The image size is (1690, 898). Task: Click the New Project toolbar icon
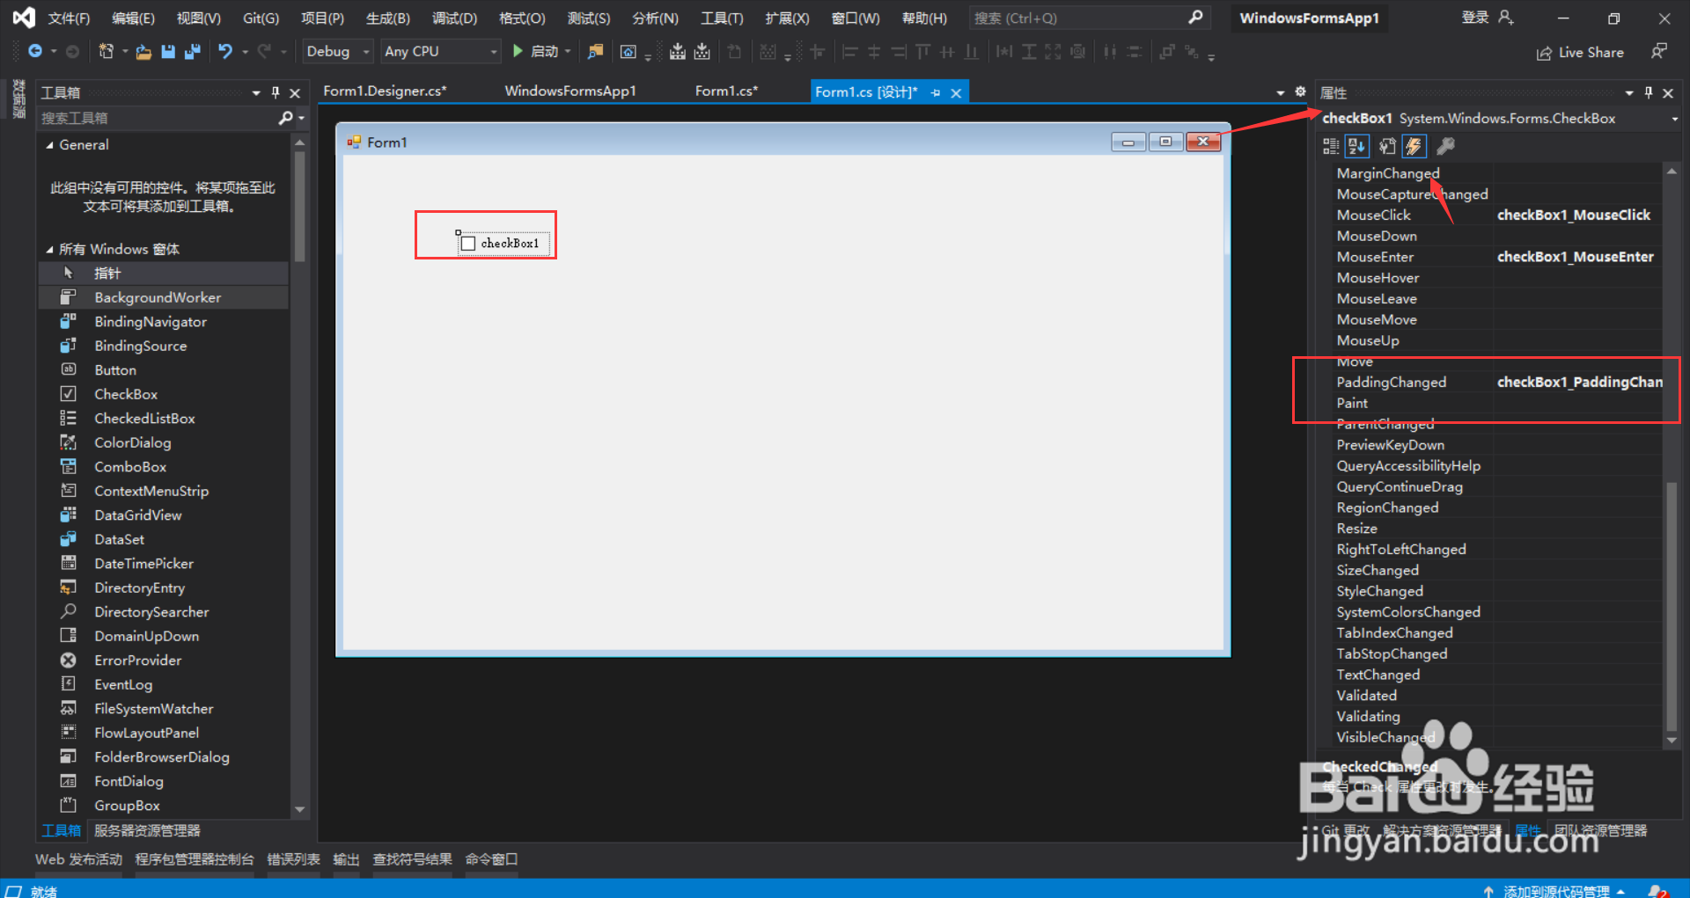(x=106, y=52)
